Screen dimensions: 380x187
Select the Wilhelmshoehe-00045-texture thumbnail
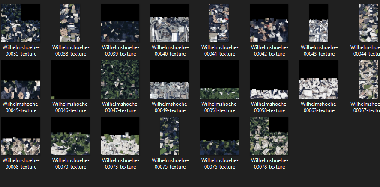(21, 80)
